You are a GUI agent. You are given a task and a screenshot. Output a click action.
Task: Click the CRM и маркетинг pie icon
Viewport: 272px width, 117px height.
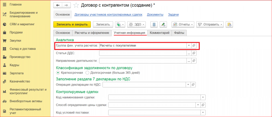click(x=5, y=24)
